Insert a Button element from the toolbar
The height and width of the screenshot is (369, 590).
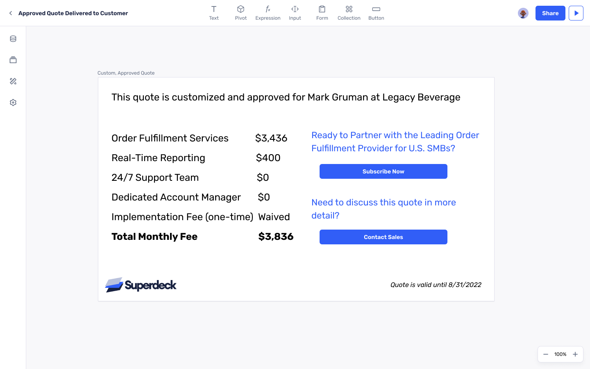tap(376, 13)
